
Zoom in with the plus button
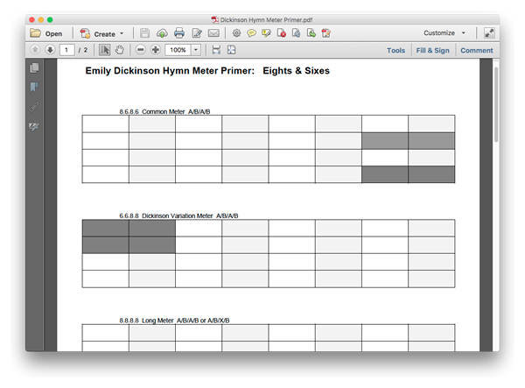pyautogui.click(x=156, y=50)
